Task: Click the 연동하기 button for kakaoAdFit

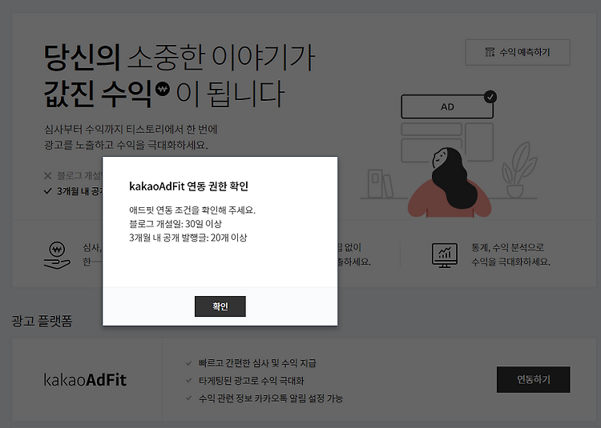Action: tap(533, 379)
